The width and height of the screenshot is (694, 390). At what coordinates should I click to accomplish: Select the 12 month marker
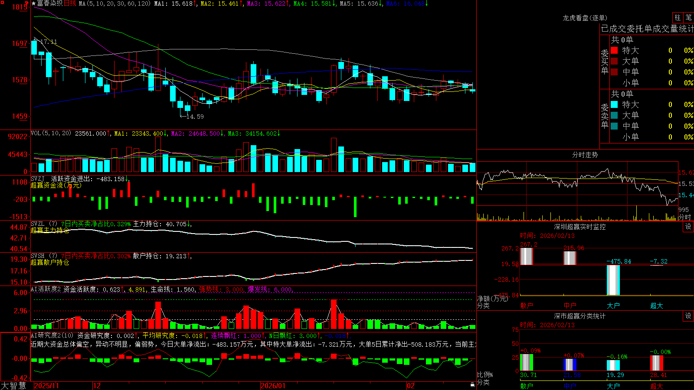(97, 386)
